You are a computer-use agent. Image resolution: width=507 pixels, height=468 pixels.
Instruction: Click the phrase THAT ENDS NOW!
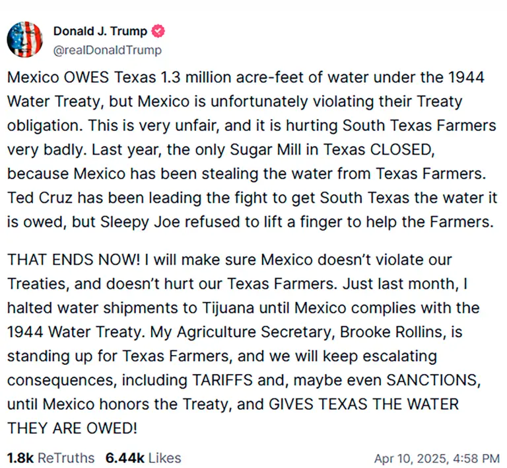[73, 260]
